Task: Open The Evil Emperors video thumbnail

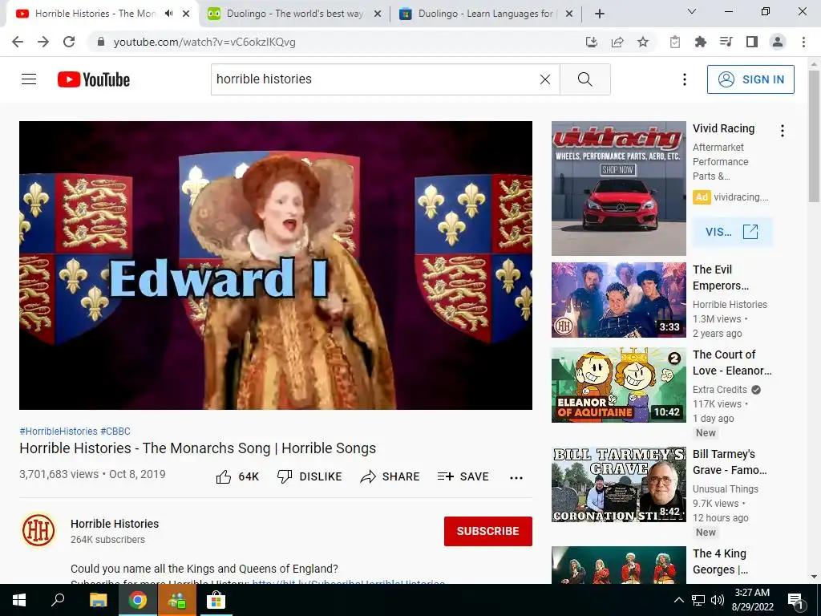Action: [x=618, y=300]
